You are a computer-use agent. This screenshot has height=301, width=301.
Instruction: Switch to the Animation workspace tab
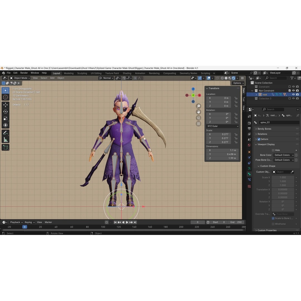click(x=140, y=73)
